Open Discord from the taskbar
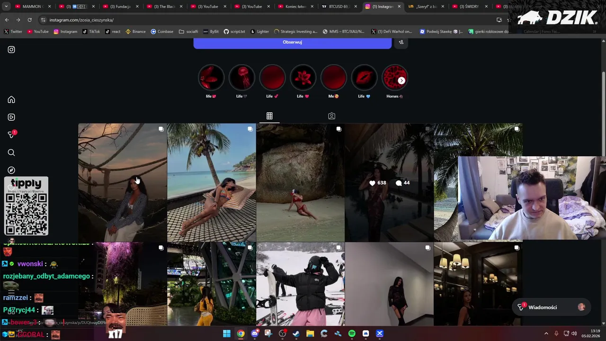This screenshot has height=341, width=606. click(255, 333)
